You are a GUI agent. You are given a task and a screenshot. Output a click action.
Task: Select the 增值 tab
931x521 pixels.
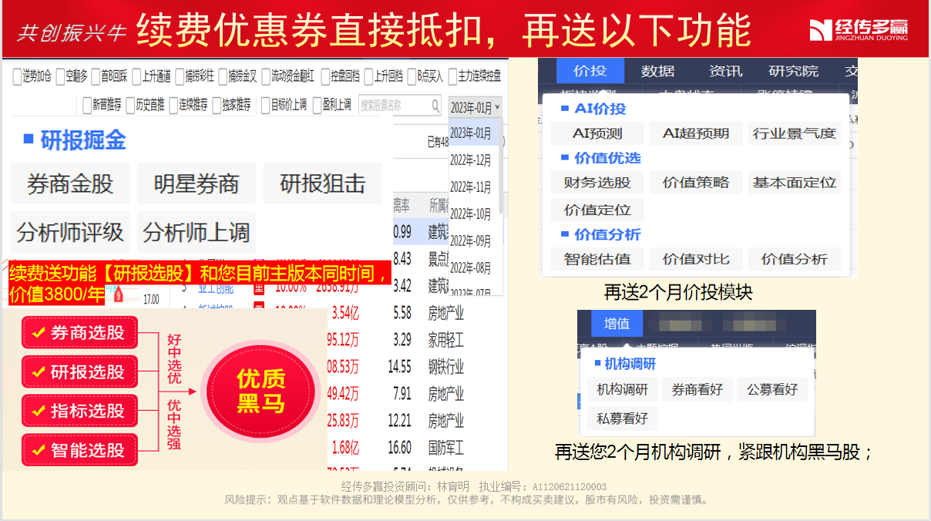617,324
